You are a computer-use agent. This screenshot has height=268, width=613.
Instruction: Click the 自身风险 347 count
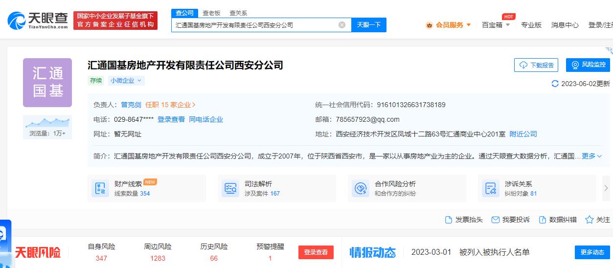(101, 258)
